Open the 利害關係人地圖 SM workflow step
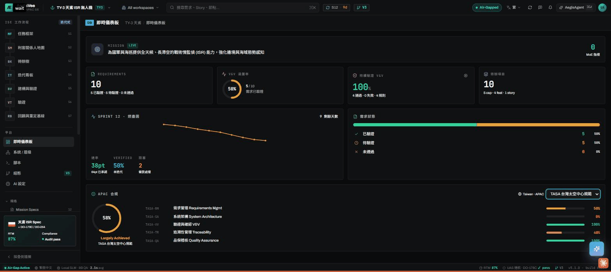The image size is (611, 272). click(39, 48)
